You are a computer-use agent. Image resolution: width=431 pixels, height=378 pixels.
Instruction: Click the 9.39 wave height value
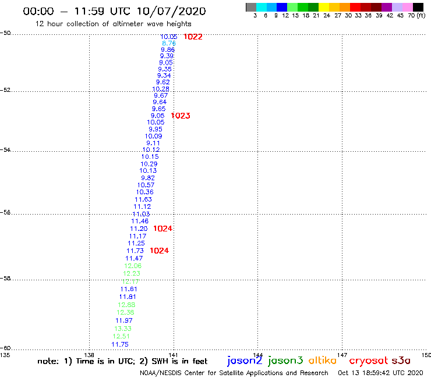coord(167,56)
